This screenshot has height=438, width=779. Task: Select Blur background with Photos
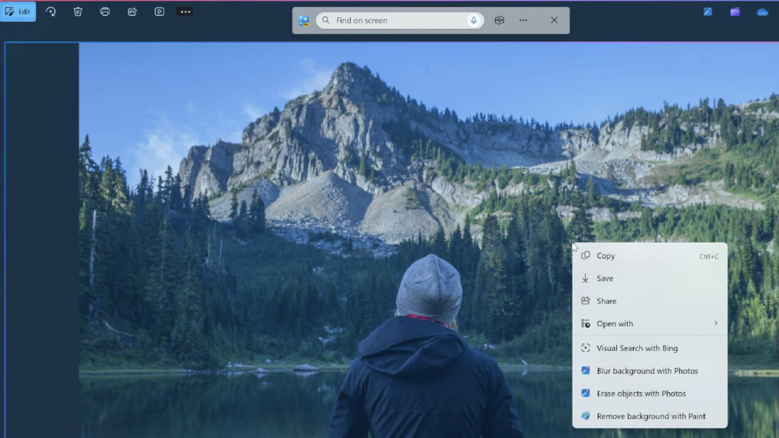647,371
